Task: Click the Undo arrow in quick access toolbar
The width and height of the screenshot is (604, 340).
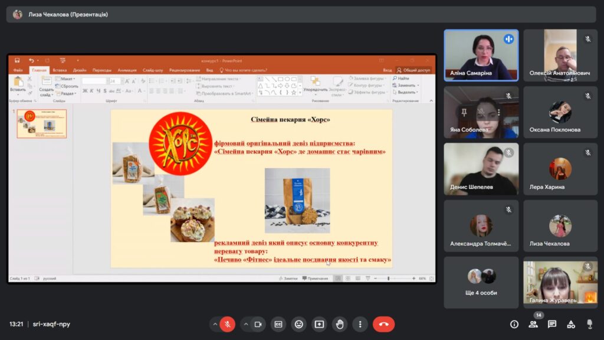Action: point(31,61)
